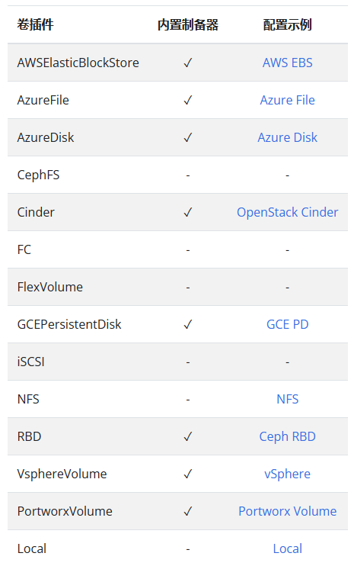Screen dimensions: 354x566
Task: Open the Azure File link
Action: [287, 100]
